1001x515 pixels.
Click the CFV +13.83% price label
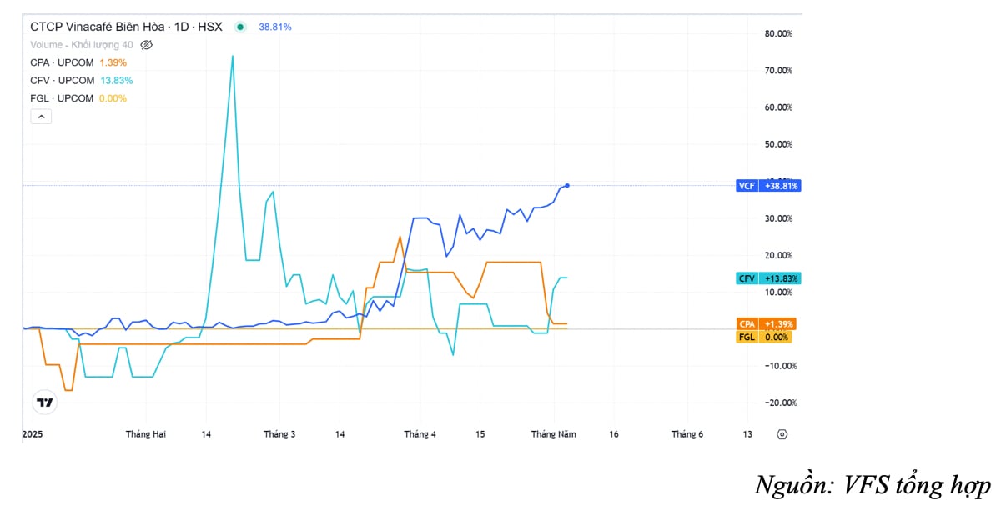768,278
